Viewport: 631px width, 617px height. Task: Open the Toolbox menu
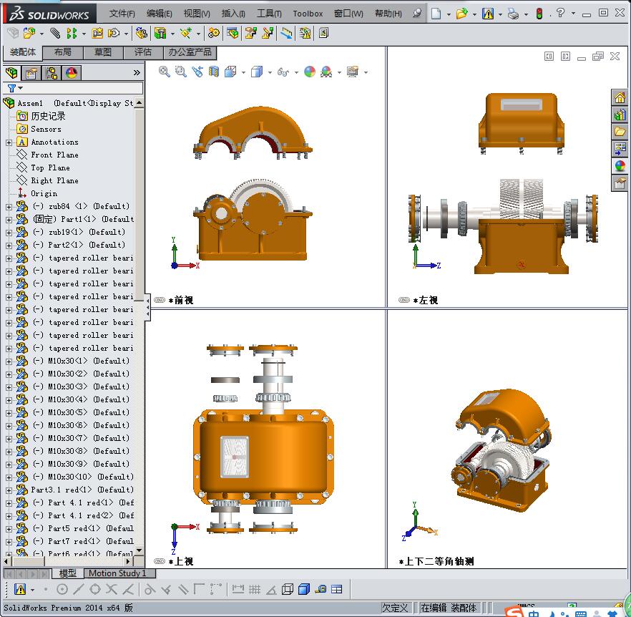(308, 14)
